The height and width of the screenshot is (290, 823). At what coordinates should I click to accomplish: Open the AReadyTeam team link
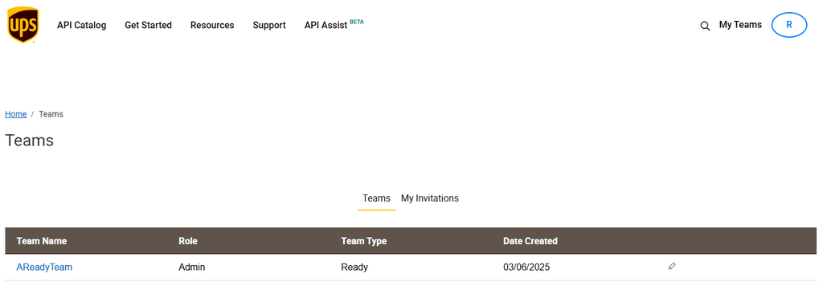pos(44,267)
